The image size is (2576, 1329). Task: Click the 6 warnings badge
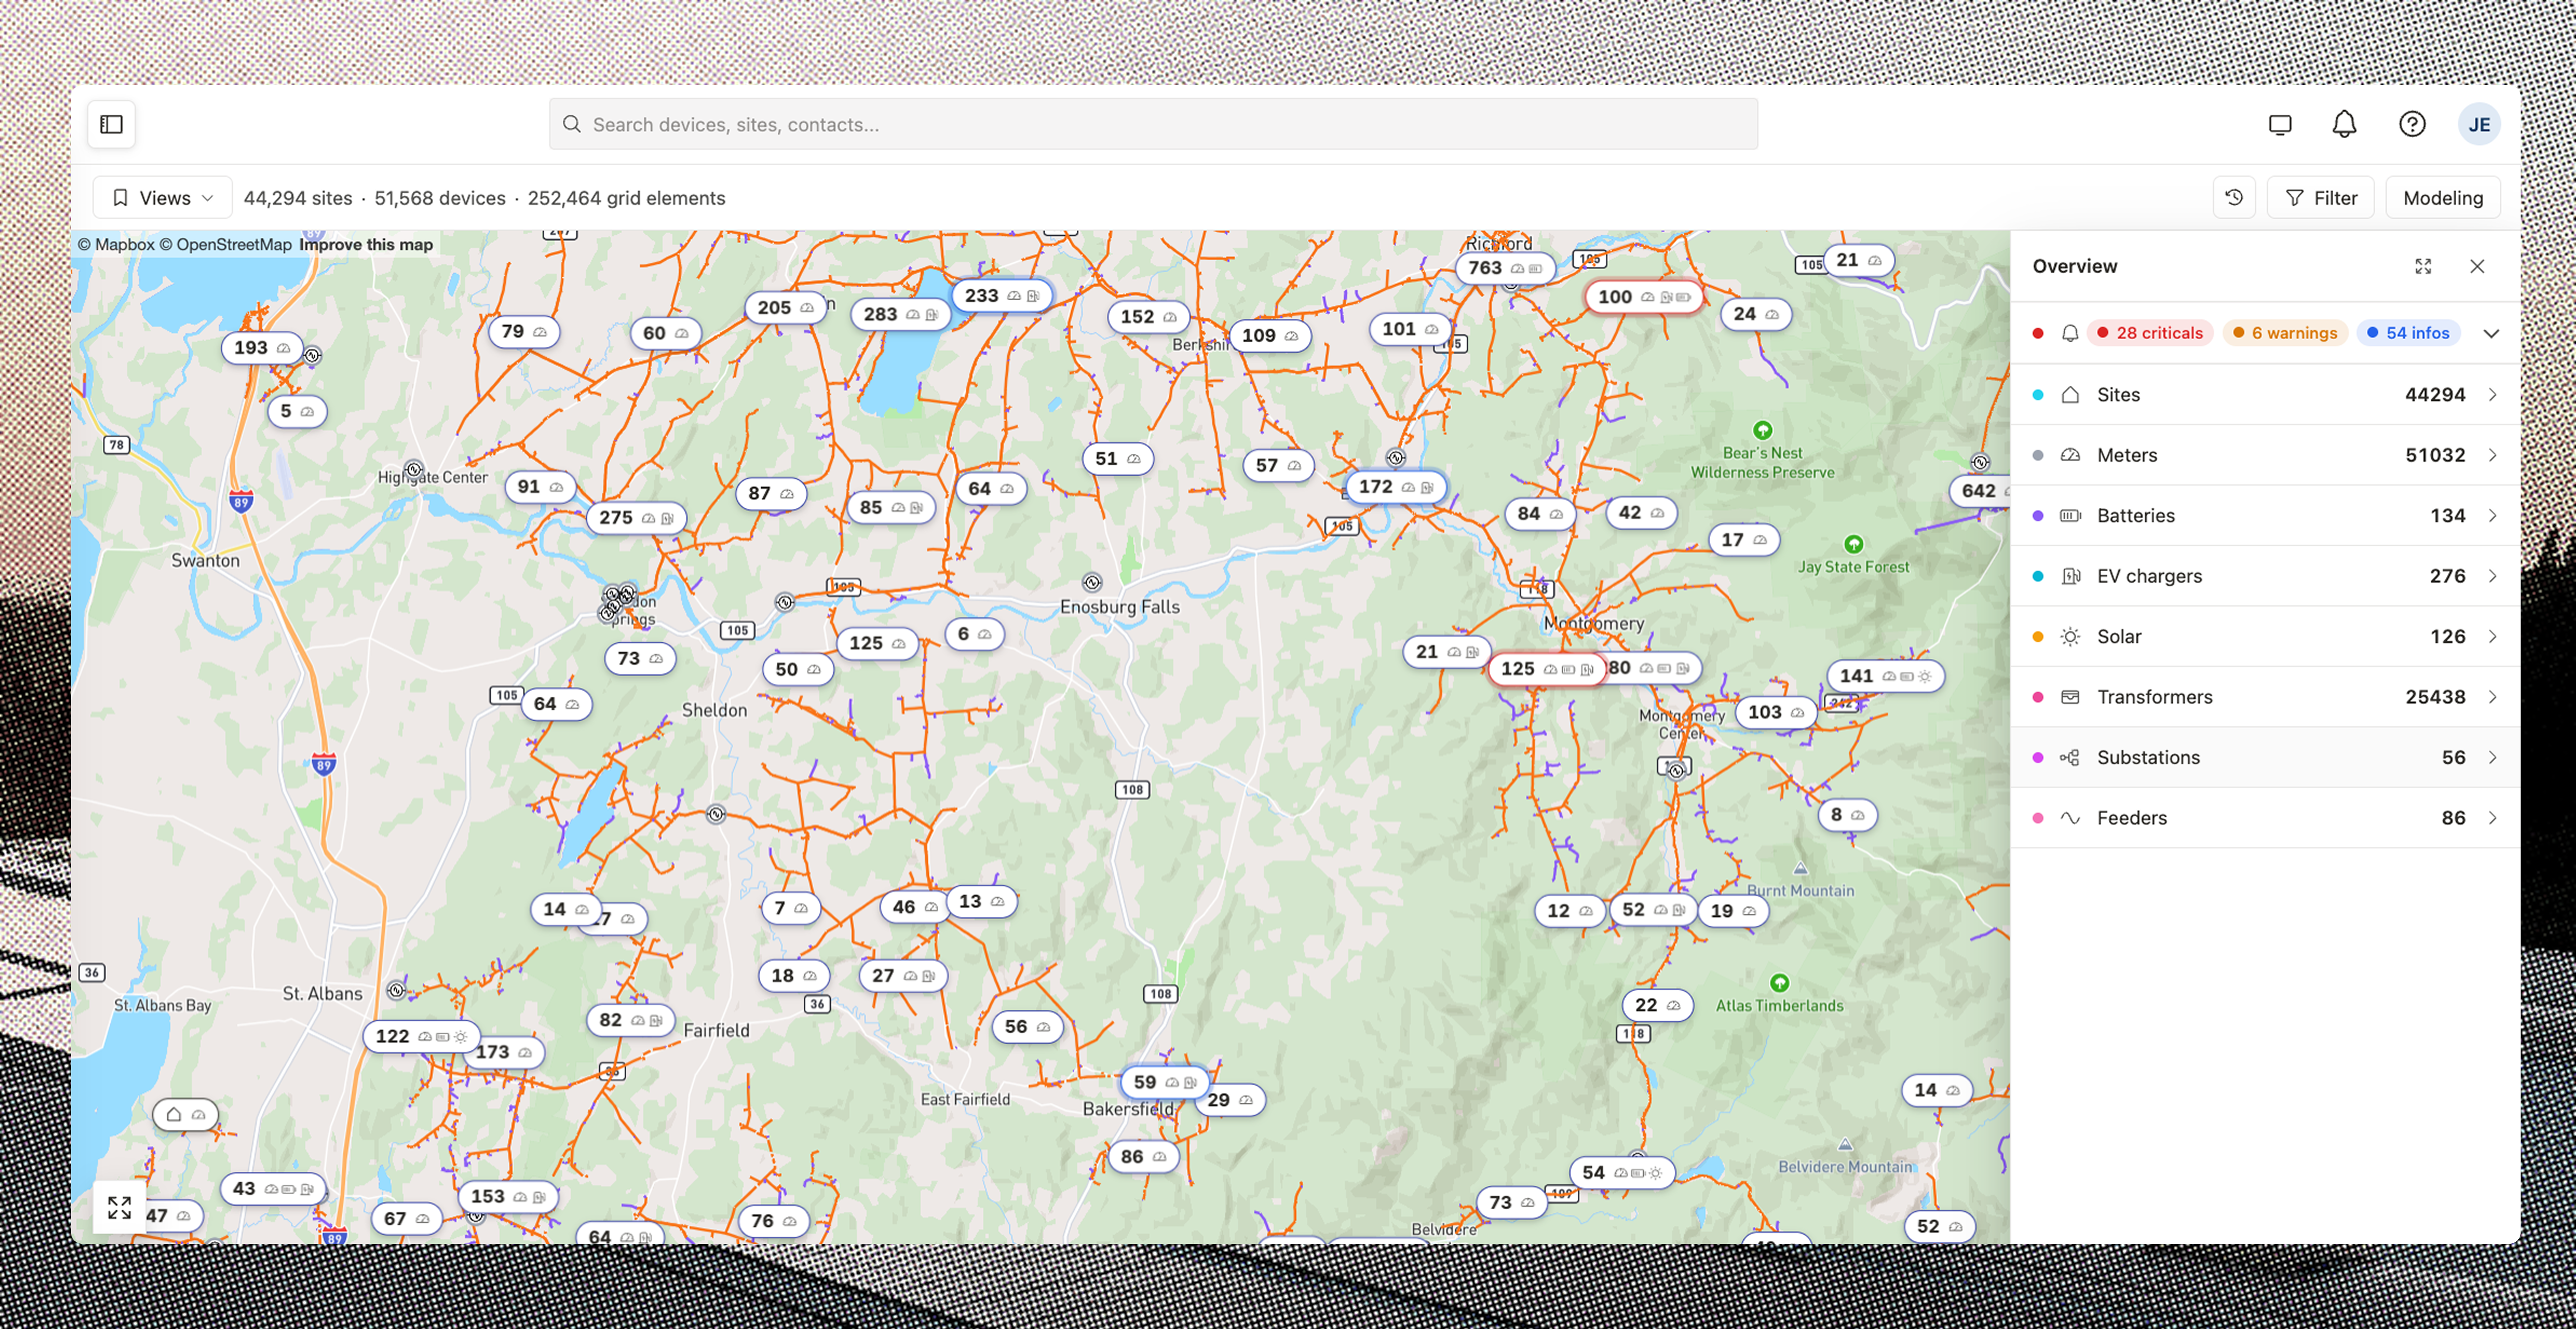tap(2285, 333)
